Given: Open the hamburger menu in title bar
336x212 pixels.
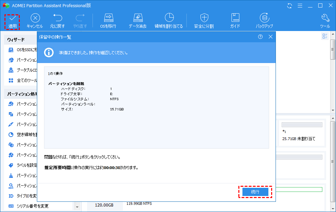Looking at the screenshot, I should [300, 6].
